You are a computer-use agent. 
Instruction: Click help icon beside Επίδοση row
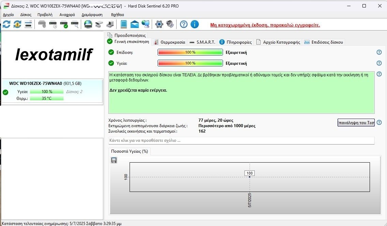tap(379, 52)
